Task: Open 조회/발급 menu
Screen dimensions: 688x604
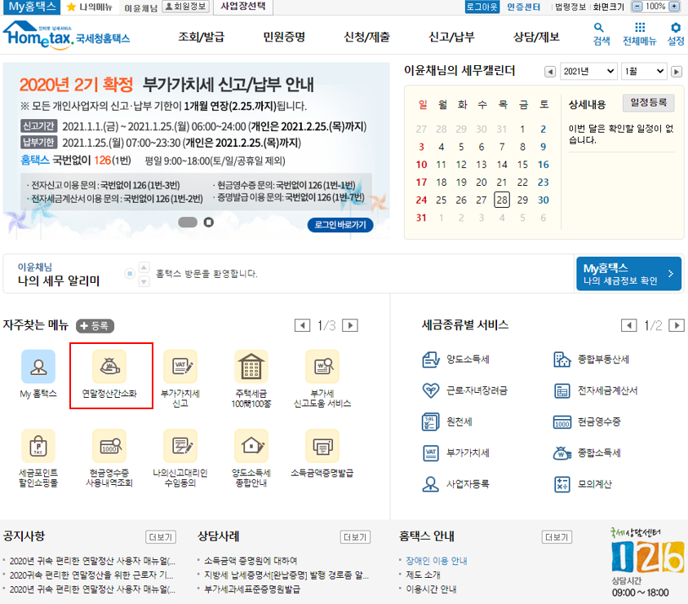Action: coord(201,37)
